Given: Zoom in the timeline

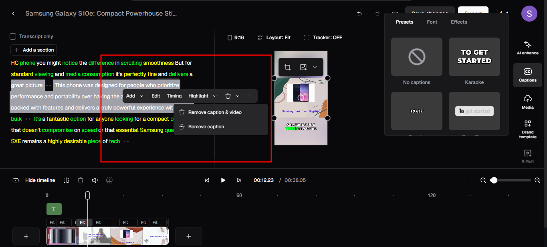Looking at the screenshot, I should pos(537,180).
